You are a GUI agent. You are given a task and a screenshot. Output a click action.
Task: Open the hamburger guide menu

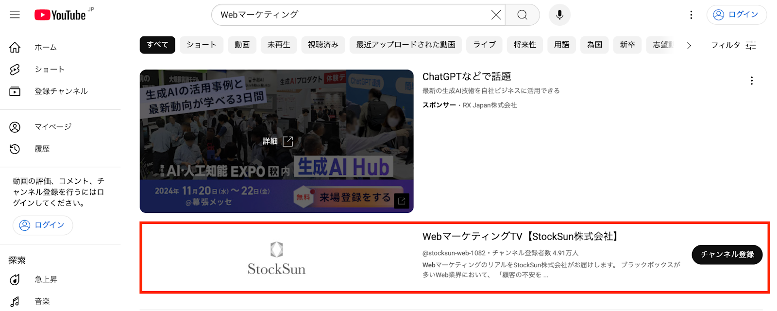[x=15, y=15]
